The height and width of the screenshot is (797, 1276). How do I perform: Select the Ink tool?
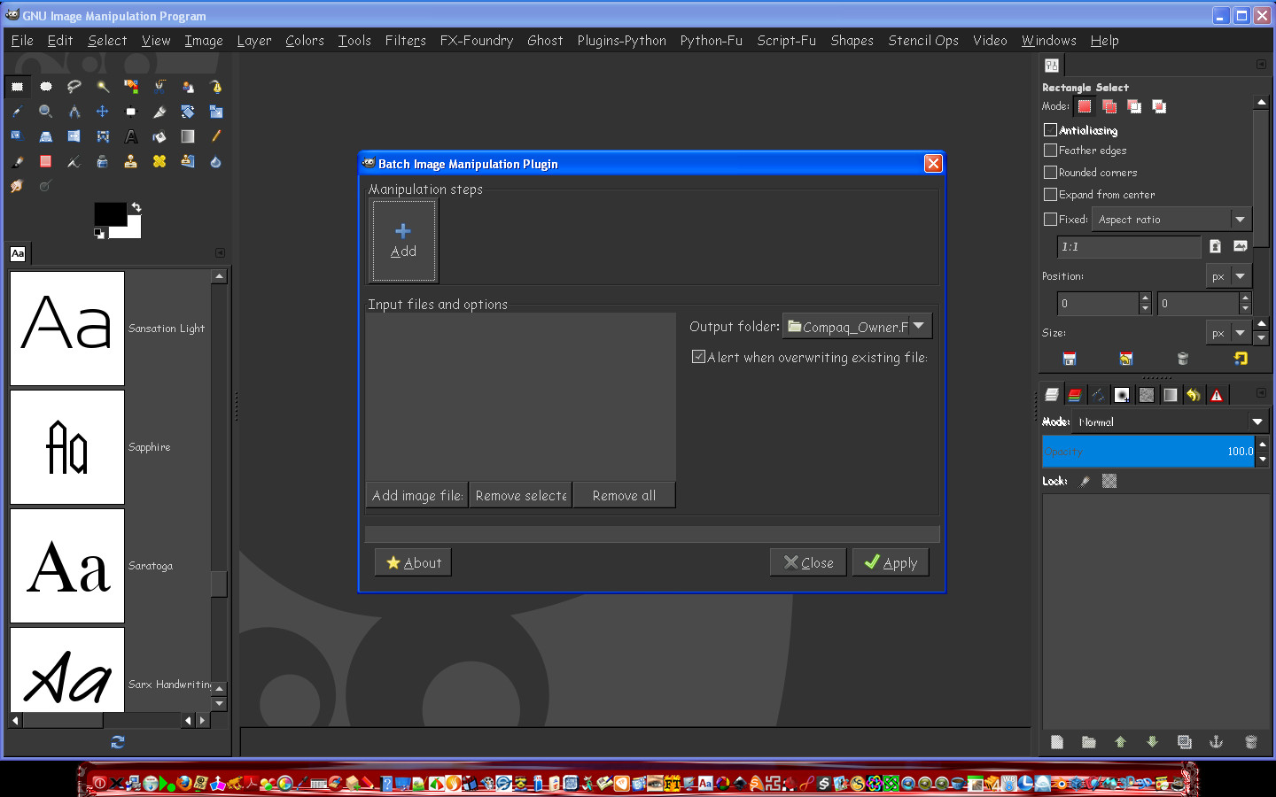click(x=102, y=161)
